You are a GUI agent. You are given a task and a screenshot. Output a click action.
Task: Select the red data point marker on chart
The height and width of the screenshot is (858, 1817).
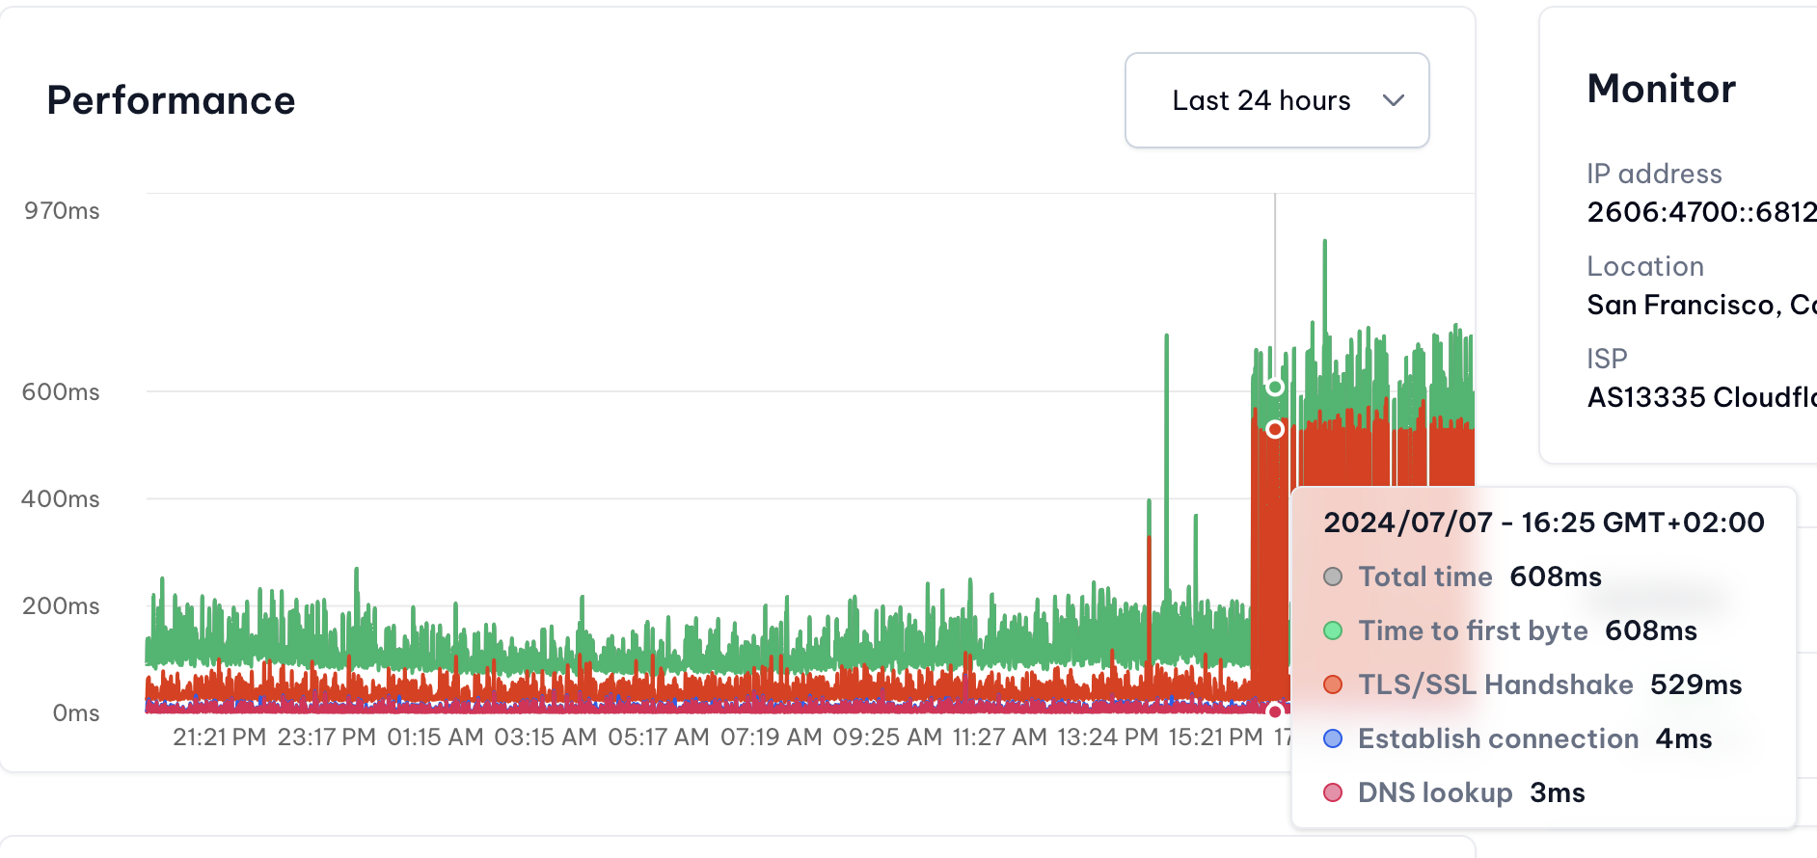(x=1275, y=429)
